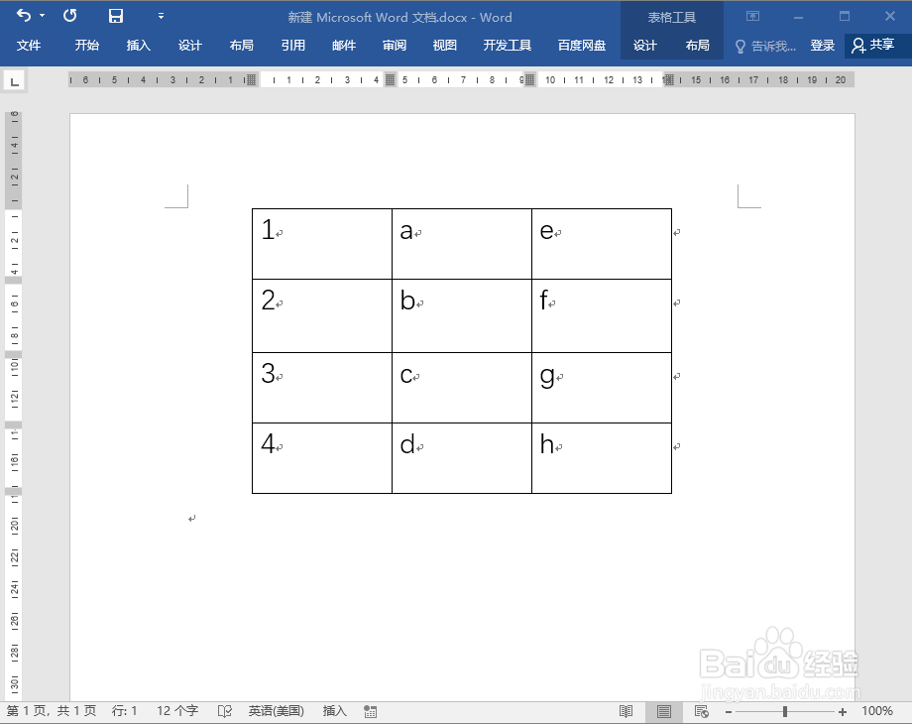Switch to Read Mode view icon
The width and height of the screenshot is (912, 724).
point(627,711)
